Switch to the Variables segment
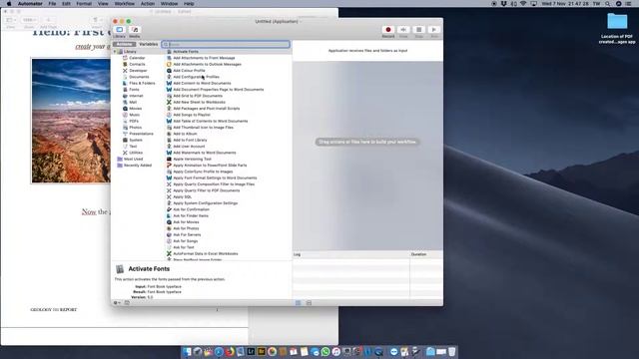 [149, 44]
